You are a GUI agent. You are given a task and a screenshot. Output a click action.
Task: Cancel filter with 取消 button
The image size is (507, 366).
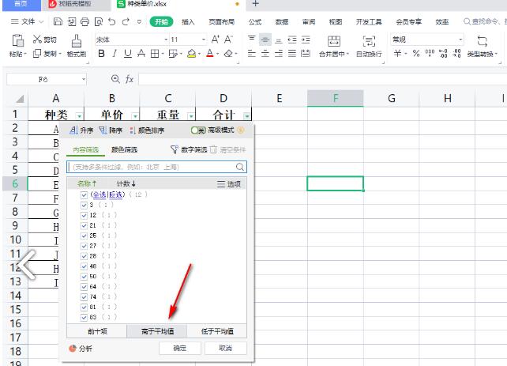pos(226,348)
